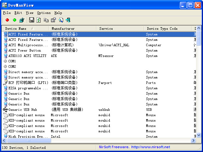Select the ACPI Power Button row
The height and width of the screenshot is (152, 203).
pyautogui.click(x=99, y=50)
